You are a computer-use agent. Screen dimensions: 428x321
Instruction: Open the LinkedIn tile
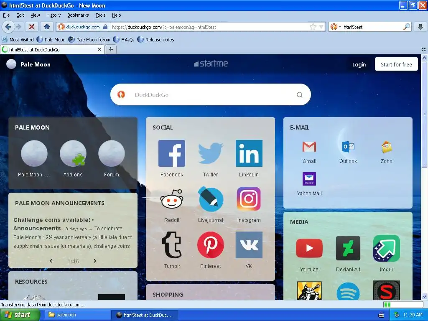(x=249, y=153)
